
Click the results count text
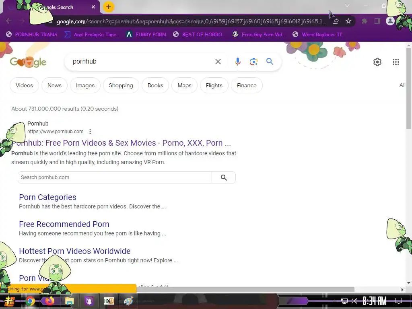(65, 109)
